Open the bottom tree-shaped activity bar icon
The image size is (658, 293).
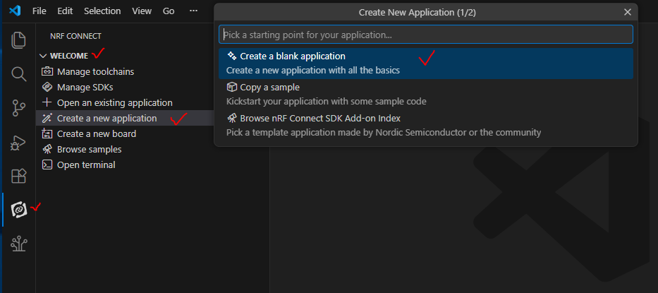19,244
